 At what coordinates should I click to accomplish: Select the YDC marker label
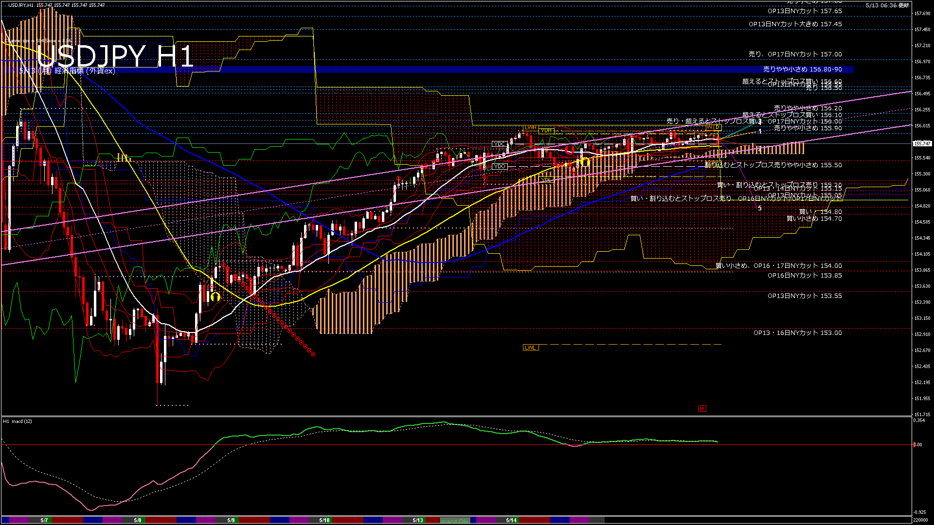(500, 144)
